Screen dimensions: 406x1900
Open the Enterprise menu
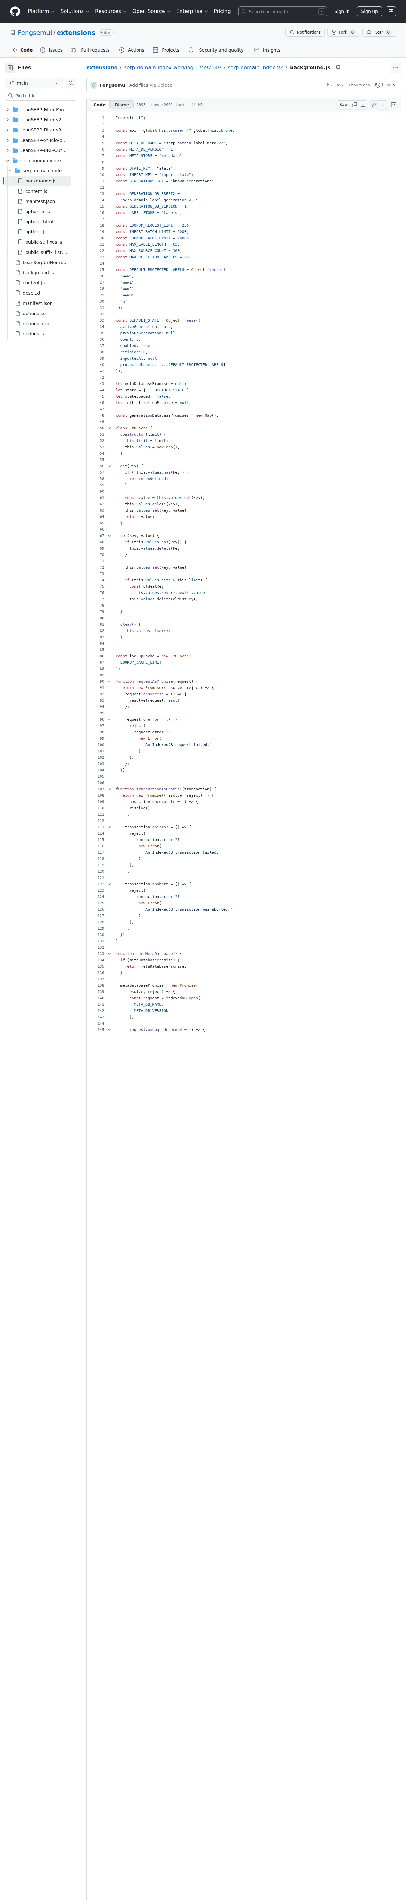pos(192,11)
